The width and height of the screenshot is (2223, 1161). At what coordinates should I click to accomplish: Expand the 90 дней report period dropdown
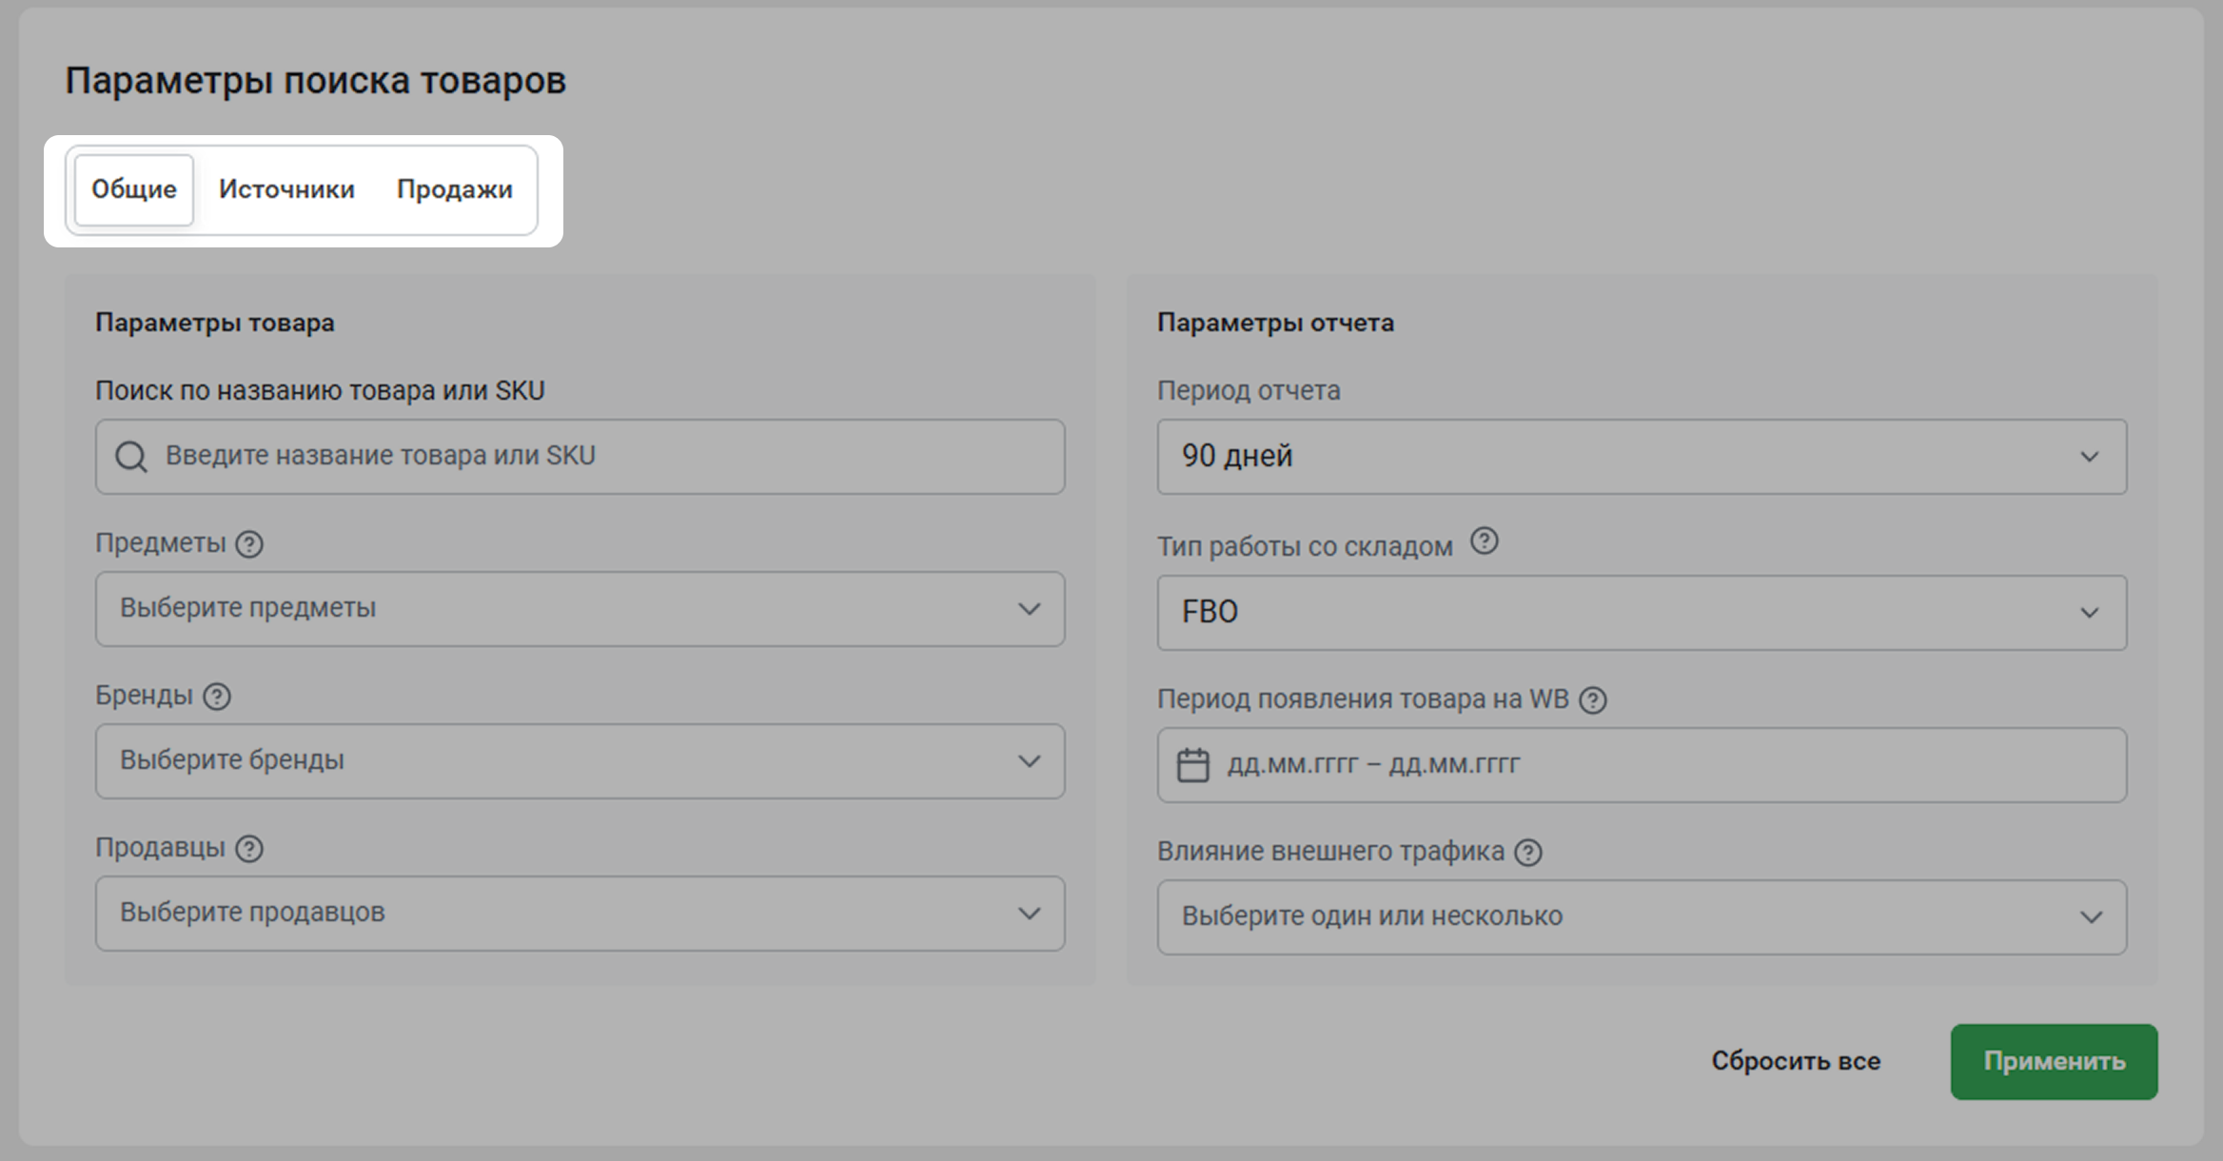(1642, 457)
